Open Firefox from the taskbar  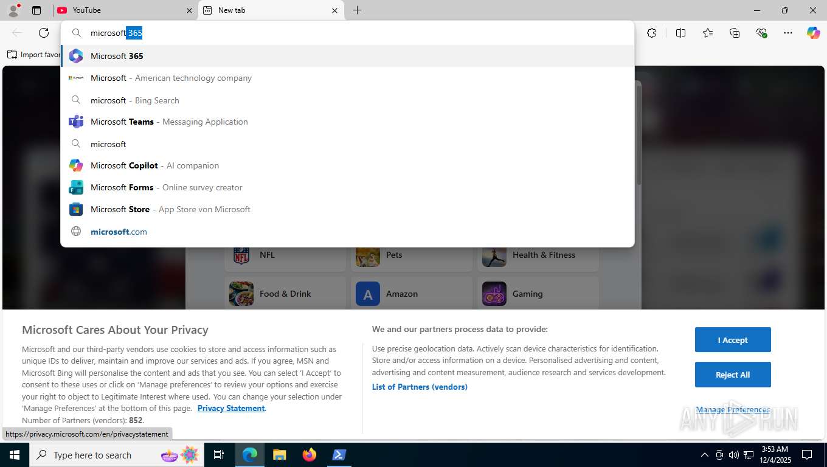click(x=310, y=455)
